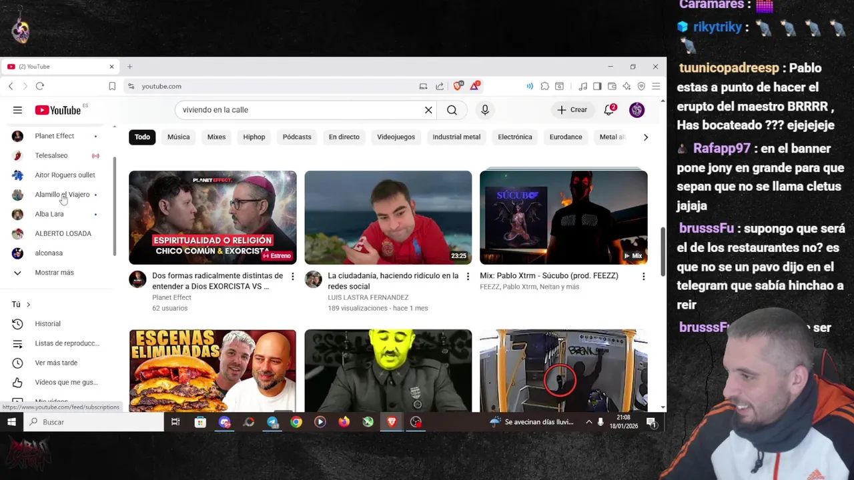Open browser extensions puzzle icon
The height and width of the screenshot is (480, 854).
coord(545,86)
